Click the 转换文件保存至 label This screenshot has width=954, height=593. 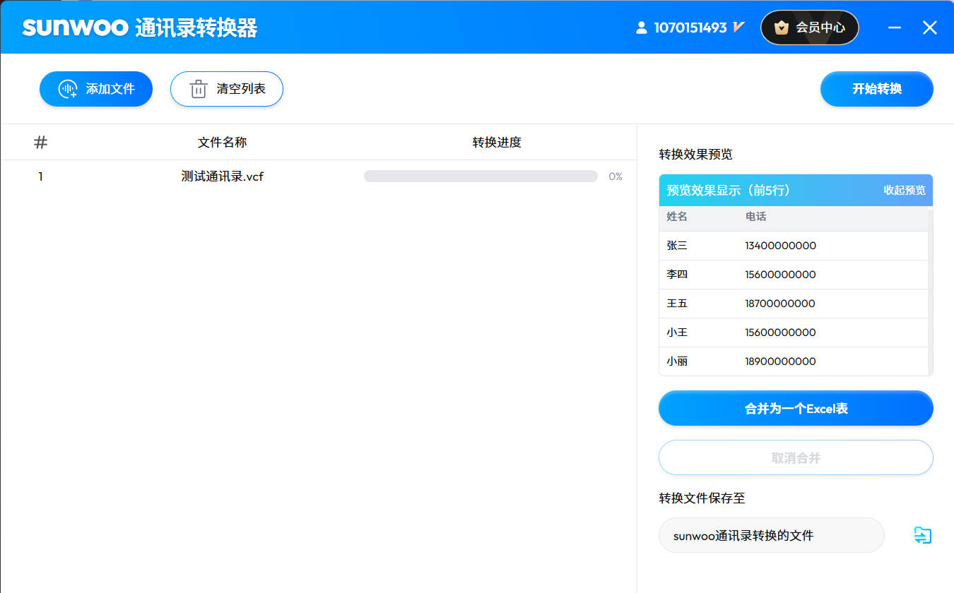click(x=702, y=498)
